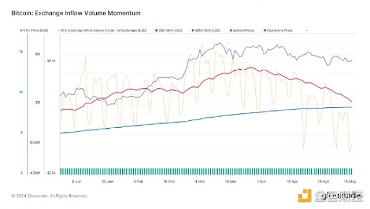The image size is (370, 209).
Task: Expand the legend overflow ellipsis
Action: [307, 31]
